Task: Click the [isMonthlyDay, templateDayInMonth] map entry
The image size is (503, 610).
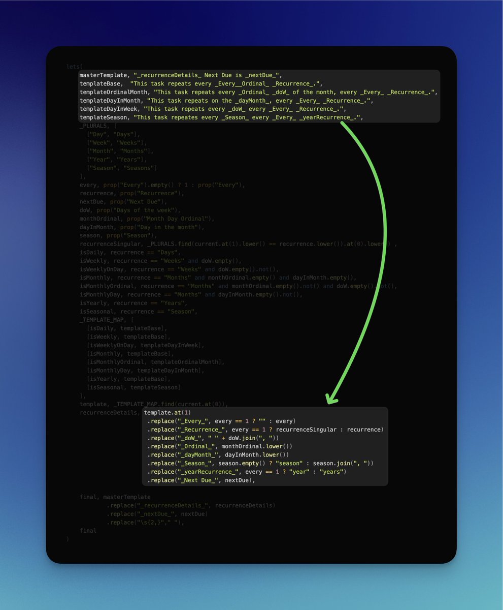Action: click(x=146, y=371)
